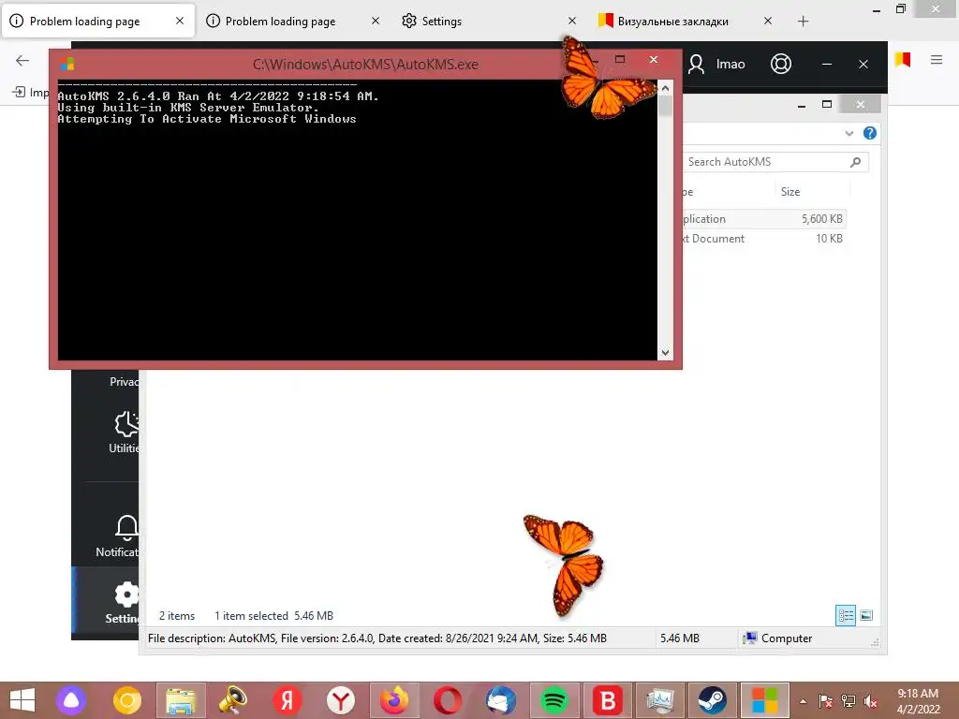Open the megaphone taskbar app
959x719 pixels.
pyautogui.click(x=233, y=700)
